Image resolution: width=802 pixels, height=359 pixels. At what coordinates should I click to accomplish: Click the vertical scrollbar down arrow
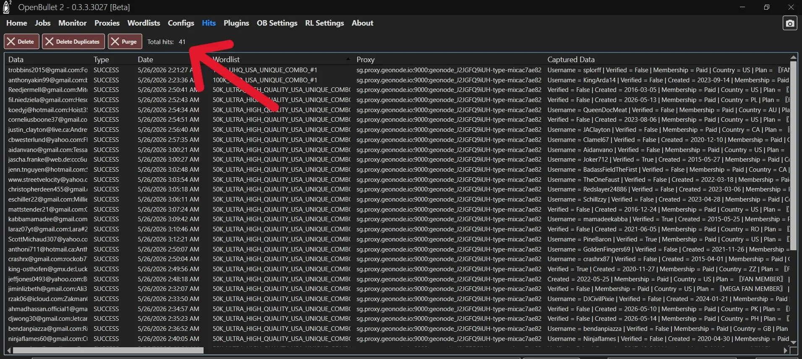793,343
